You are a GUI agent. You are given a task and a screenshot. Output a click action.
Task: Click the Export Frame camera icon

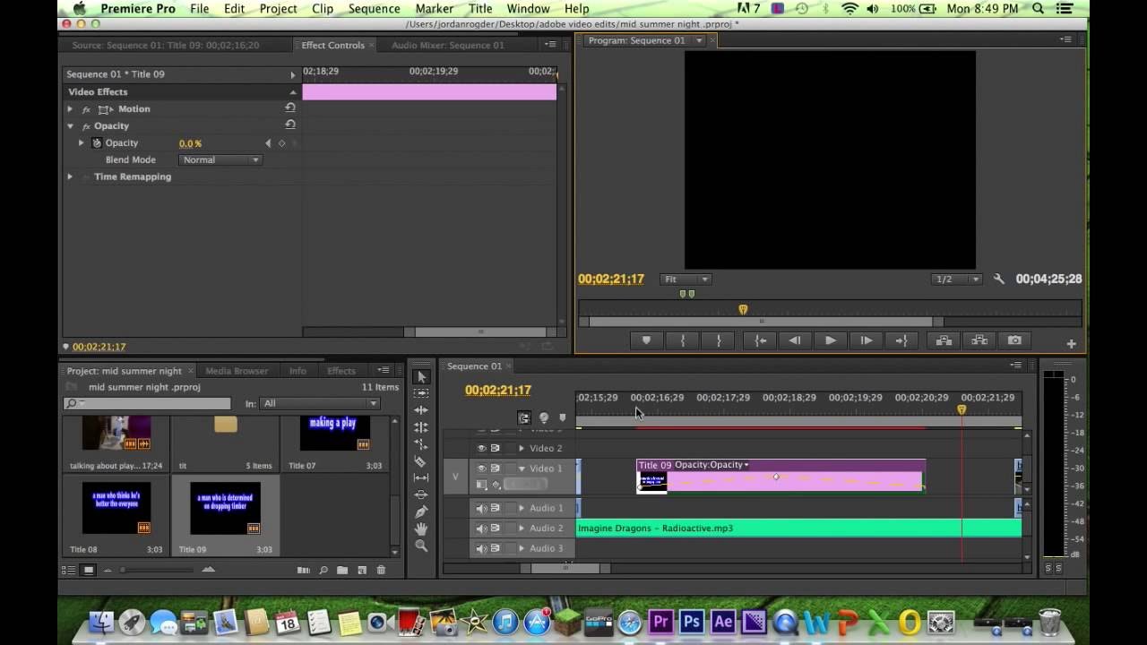tap(1014, 340)
